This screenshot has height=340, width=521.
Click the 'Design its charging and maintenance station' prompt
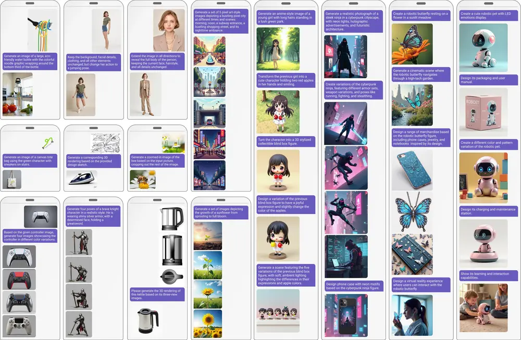[x=488, y=211]
